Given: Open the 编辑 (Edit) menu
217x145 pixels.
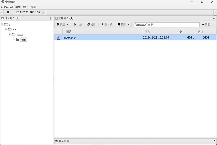Looking at the screenshot, I should [x=18, y=7].
